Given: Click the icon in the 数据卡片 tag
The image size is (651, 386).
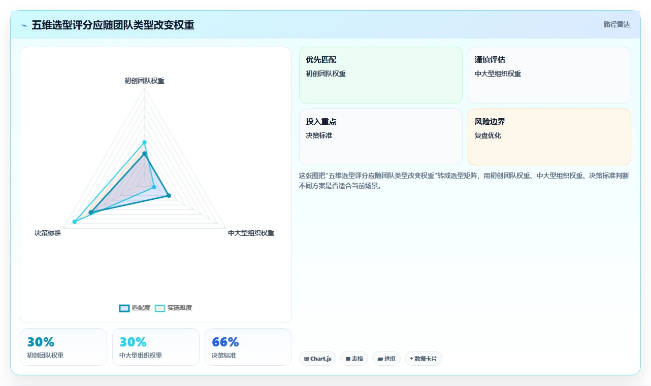Looking at the screenshot, I should click(411, 359).
